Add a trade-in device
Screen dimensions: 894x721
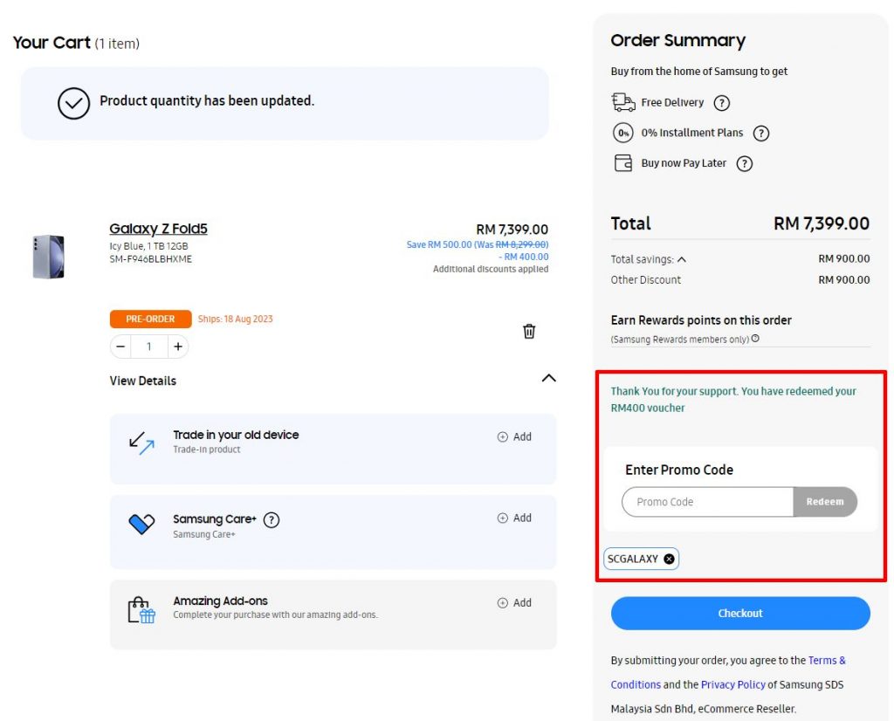[514, 436]
